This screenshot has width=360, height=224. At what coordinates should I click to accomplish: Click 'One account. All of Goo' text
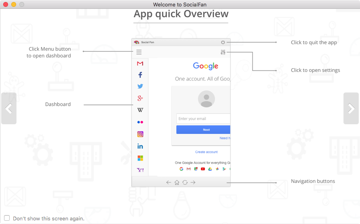coord(203,79)
